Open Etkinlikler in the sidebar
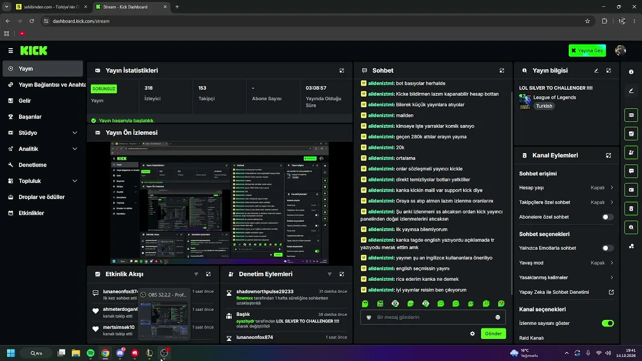The height and width of the screenshot is (361, 642). point(43,213)
